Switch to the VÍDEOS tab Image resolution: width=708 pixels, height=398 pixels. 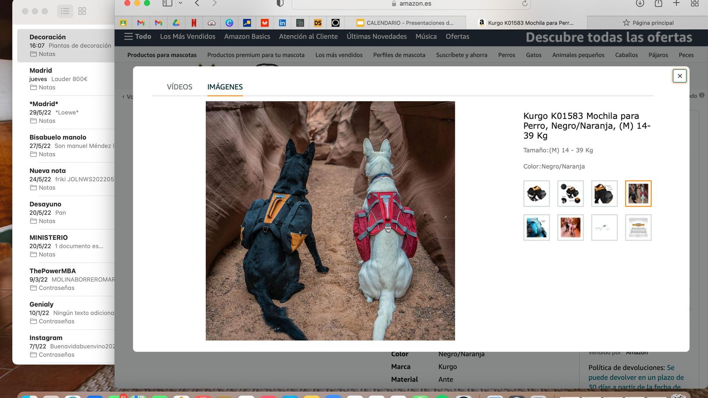(x=179, y=87)
